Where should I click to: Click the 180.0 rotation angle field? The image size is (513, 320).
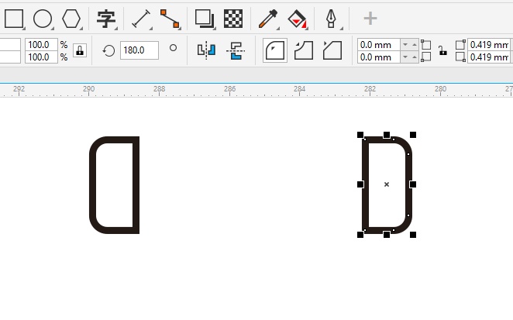coord(139,50)
